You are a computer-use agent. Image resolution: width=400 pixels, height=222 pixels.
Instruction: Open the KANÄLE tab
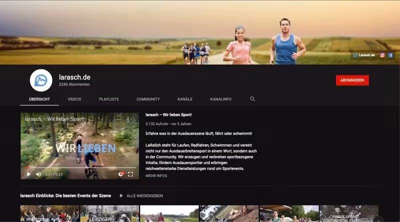tap(185, 99)
